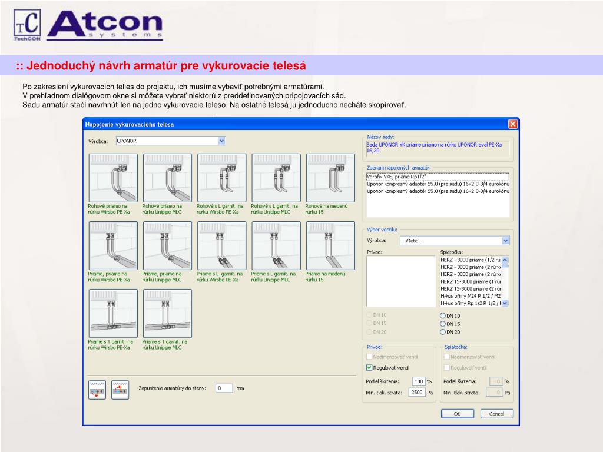Viewport: 603px width, 452px height.
Task: Select 'HERZ TS-3000 priame (1 rúr' entry
Action: [x=471, y=281]
